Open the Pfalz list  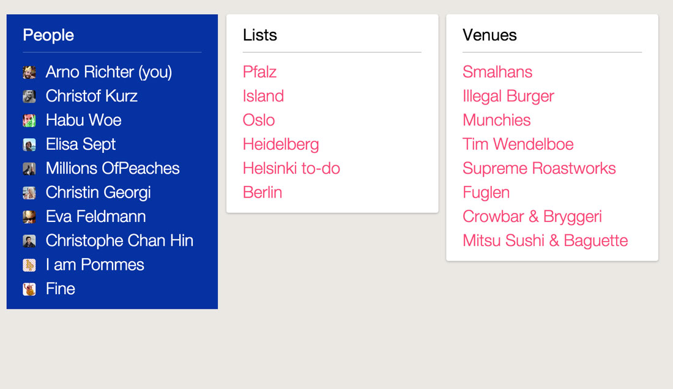tap(259, 72)
